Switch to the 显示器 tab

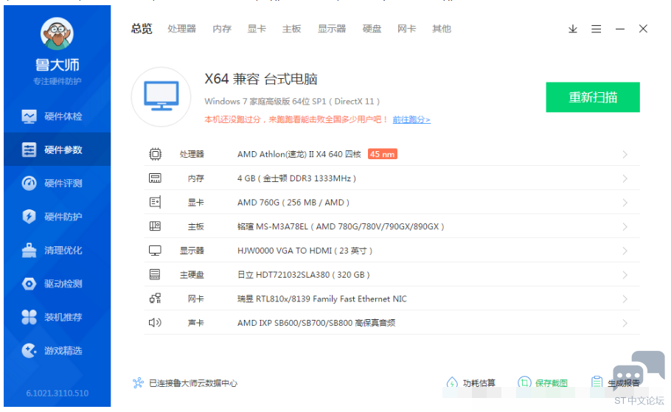(332, 29)
